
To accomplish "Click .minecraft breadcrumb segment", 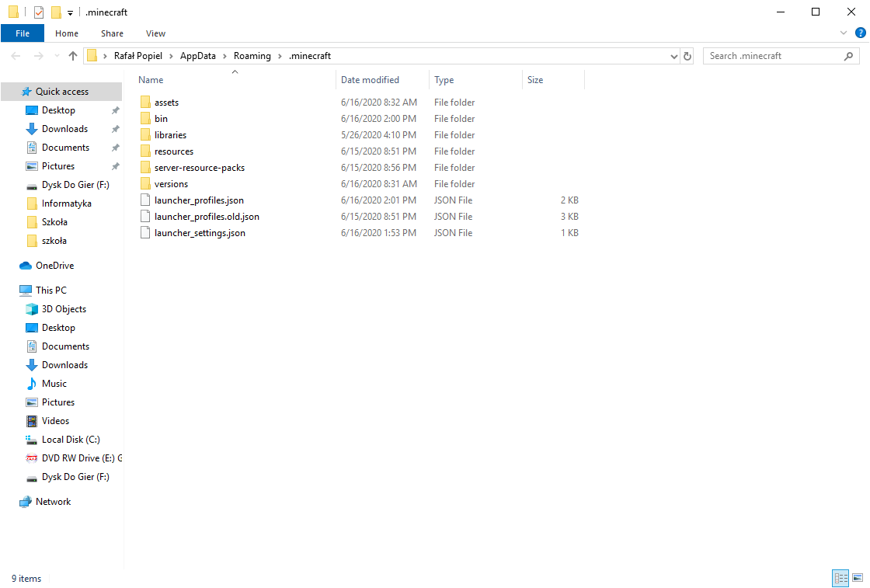I will 310,56.
